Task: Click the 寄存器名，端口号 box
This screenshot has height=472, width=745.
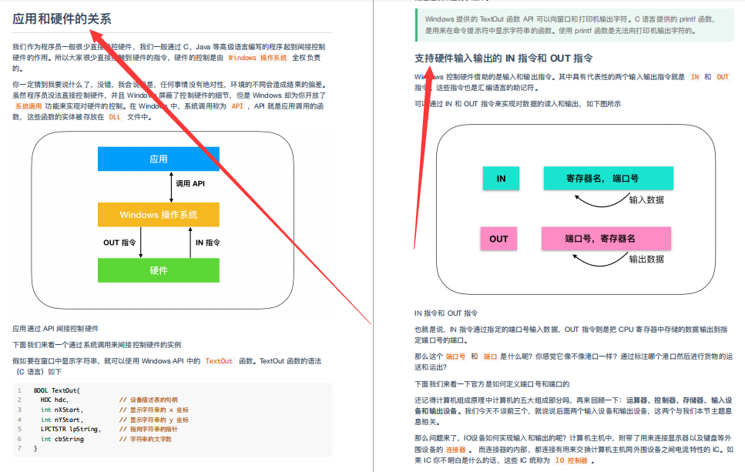Action: pyautogui.click(x=609, y=177)
